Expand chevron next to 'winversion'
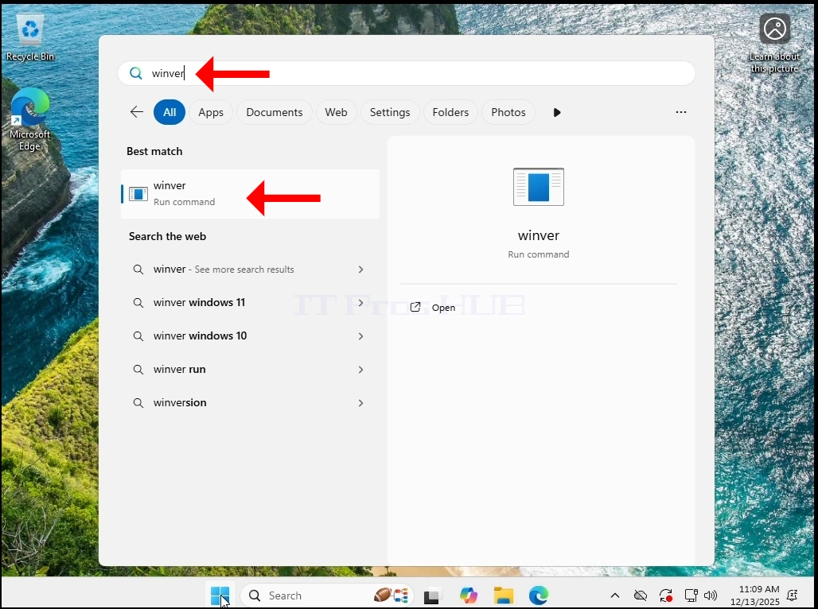 [360, 402]
